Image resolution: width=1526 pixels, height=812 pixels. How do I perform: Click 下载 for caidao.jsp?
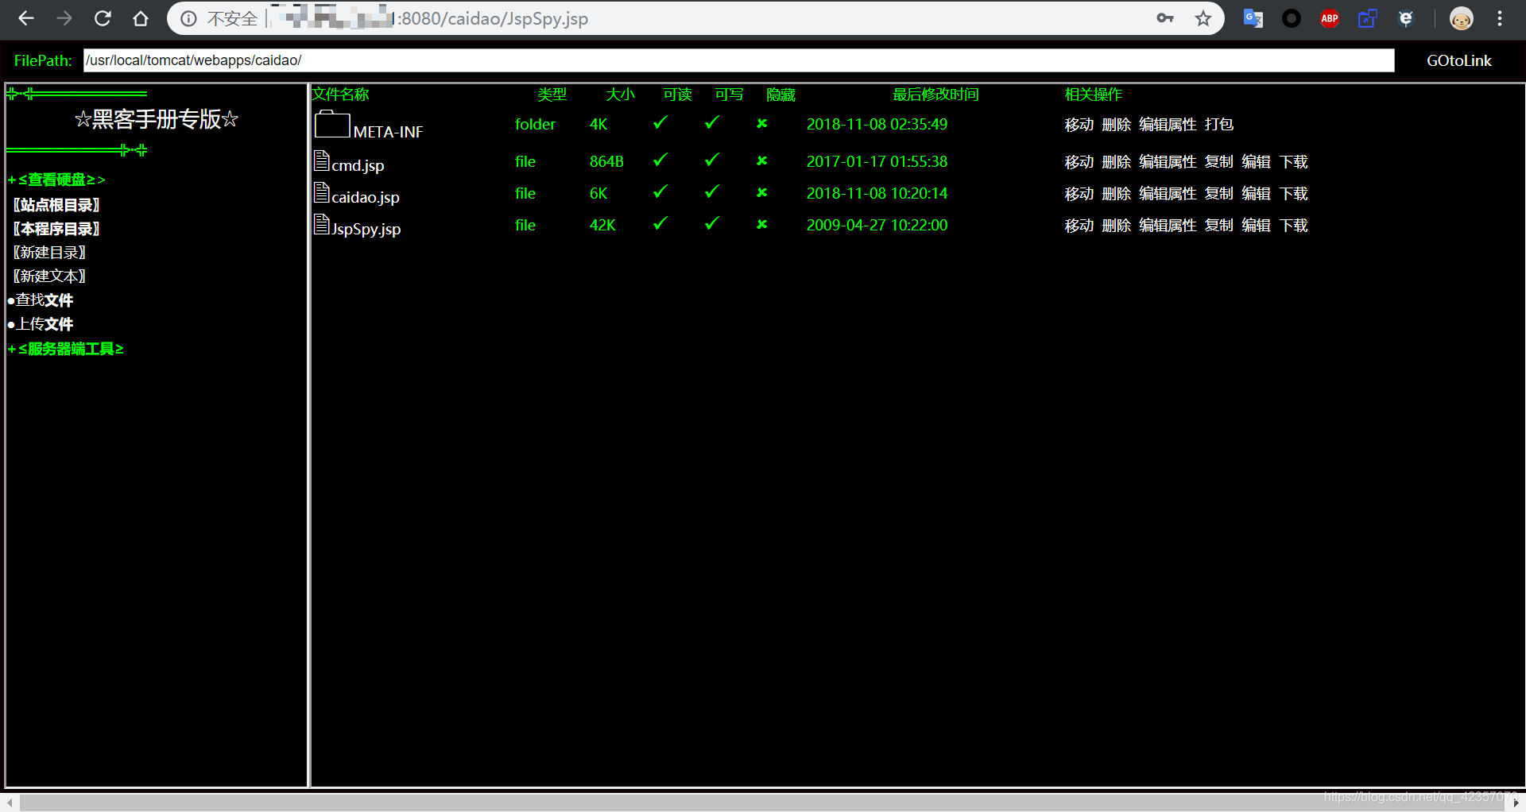pos(1294,194)
